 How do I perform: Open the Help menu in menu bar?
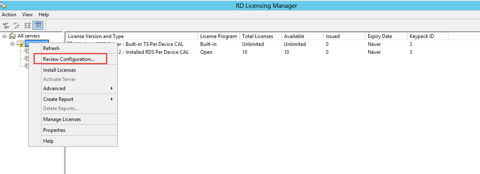pyautogui.click(x=44, y=15)
